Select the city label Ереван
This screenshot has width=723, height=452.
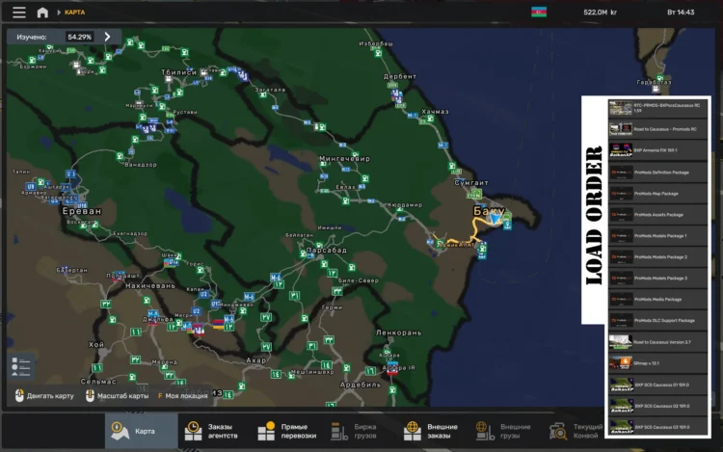[x=82, y=211]
